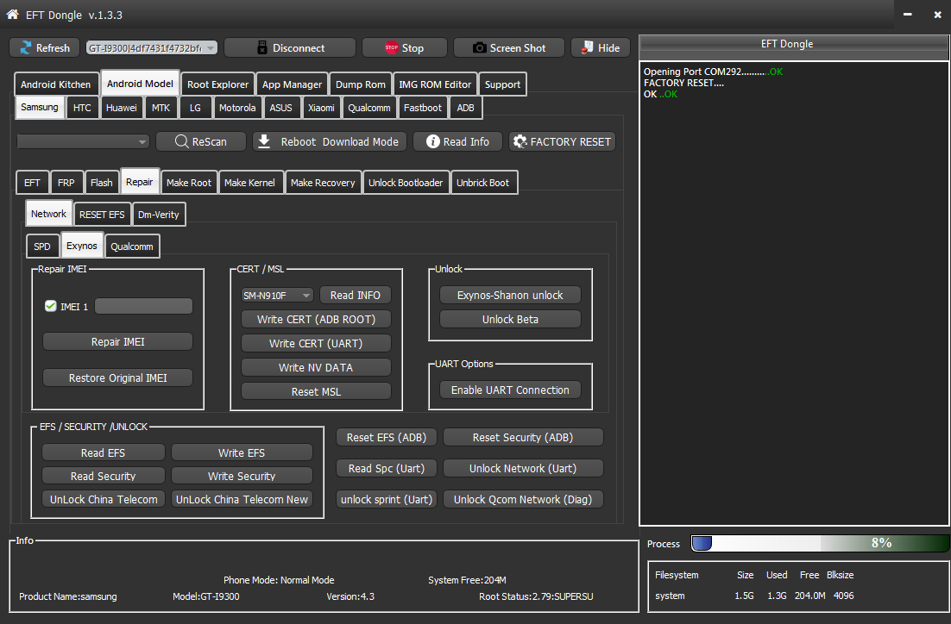Click UnLock China Telecom New button
The height and width of the screenshot is (624, 951).
[242, 499]
